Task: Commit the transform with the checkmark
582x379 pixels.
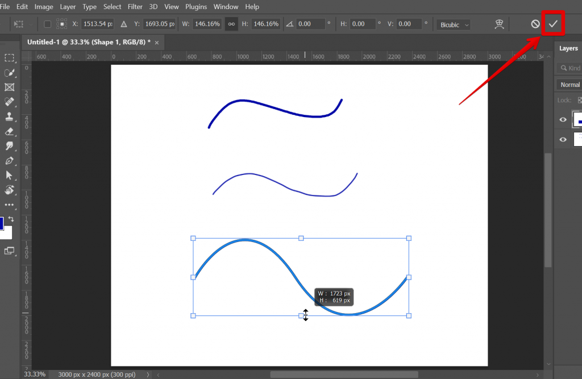Action: (x=553, y=24)
